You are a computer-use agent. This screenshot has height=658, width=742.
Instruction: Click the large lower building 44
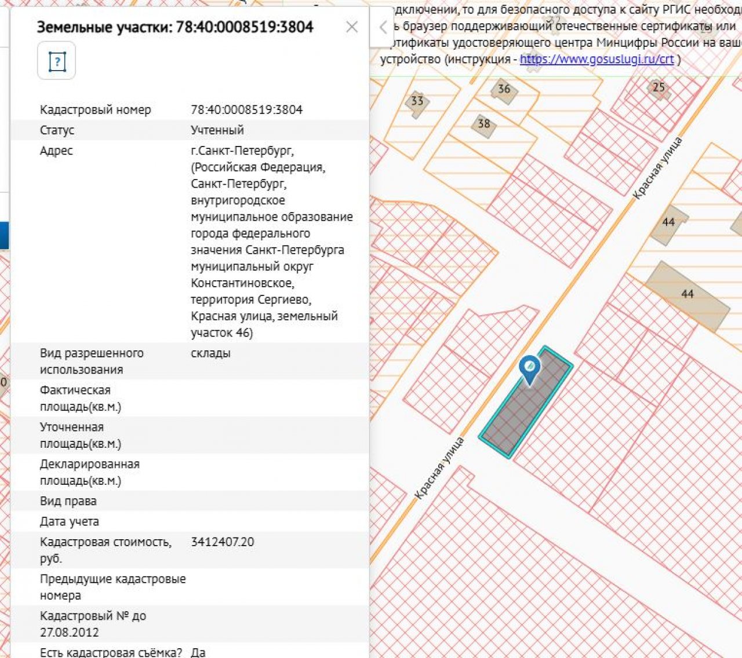(688, 294)
